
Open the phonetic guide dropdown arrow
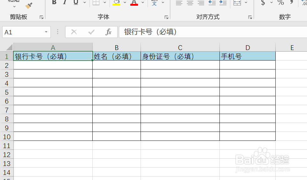coord(163,3)
